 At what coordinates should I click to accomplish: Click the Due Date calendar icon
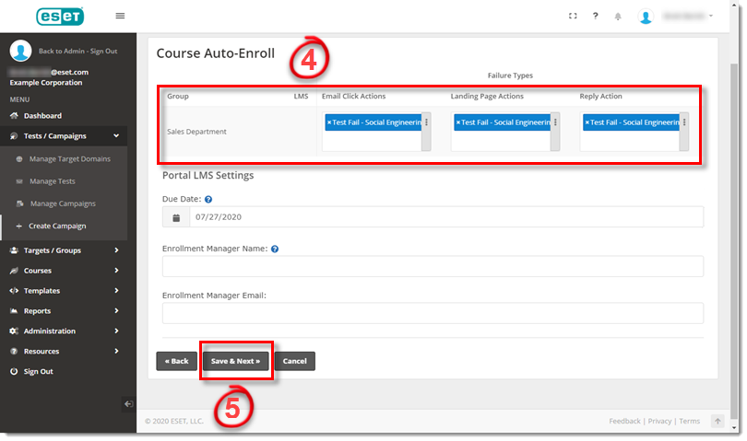point(175,217)
